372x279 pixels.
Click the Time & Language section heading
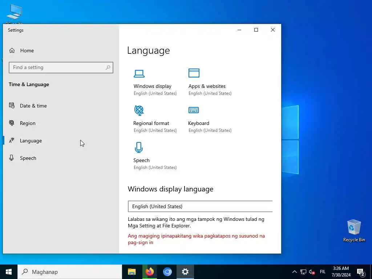point(29,84)
